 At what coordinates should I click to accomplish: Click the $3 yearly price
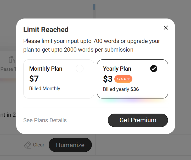[x=108, y=79]
